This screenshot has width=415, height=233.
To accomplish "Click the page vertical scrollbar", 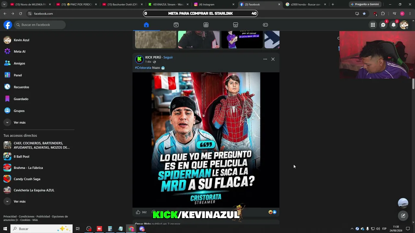I will pos(413,84).
